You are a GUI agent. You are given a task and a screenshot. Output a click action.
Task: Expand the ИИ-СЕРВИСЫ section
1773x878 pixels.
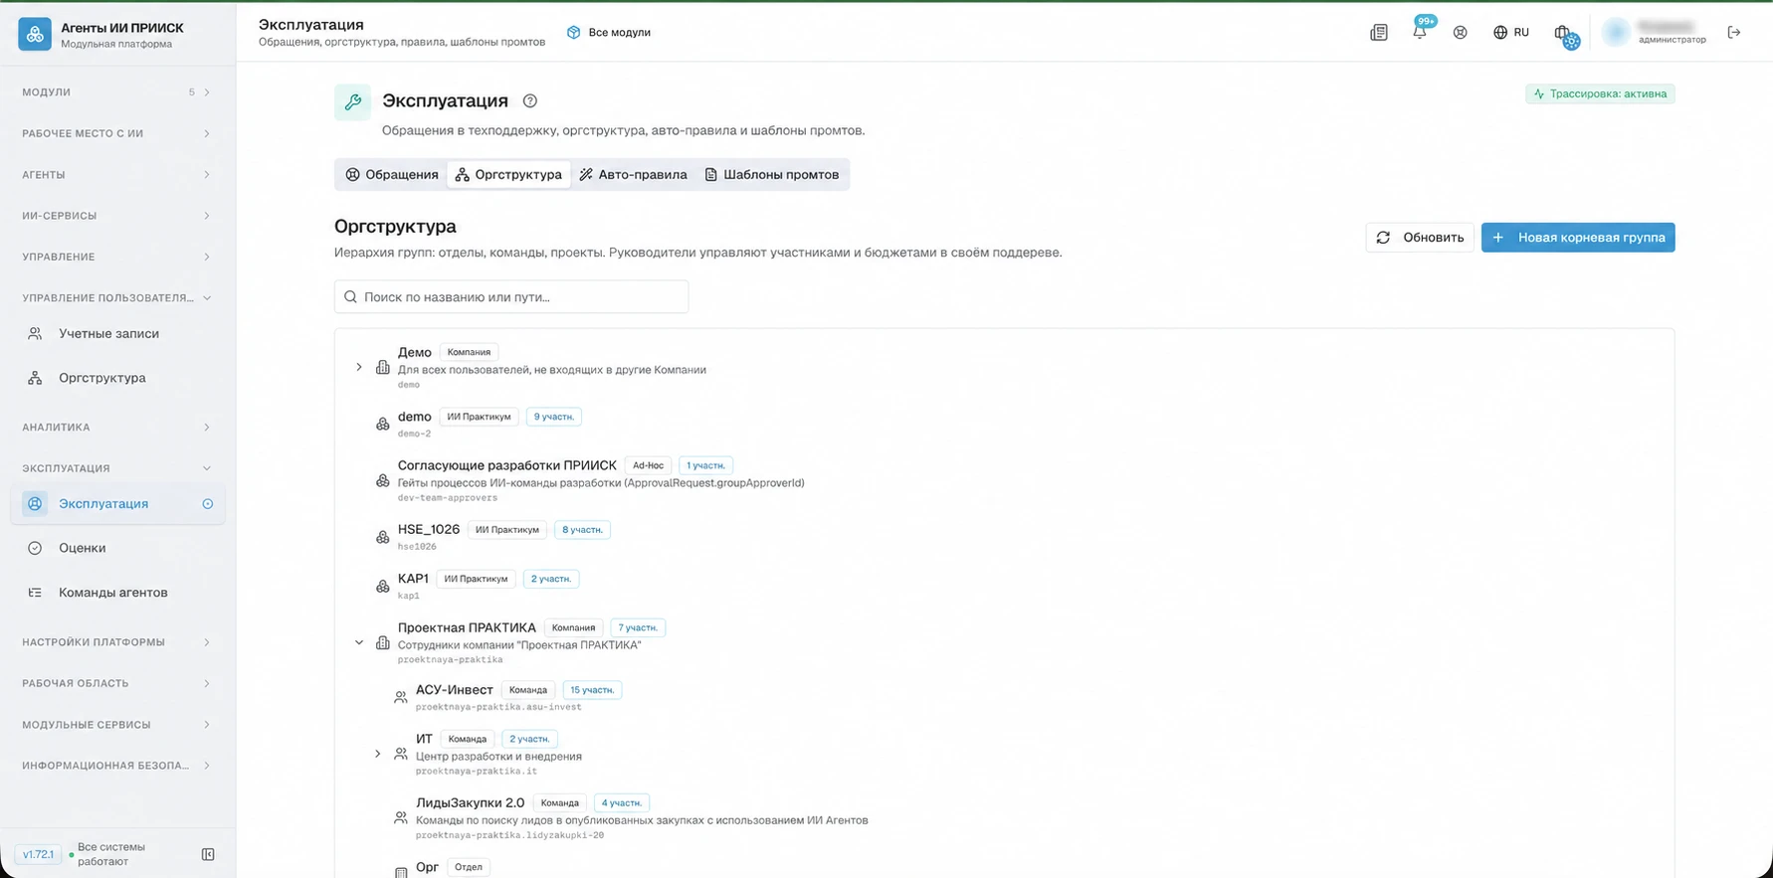[x=117, y=216]
